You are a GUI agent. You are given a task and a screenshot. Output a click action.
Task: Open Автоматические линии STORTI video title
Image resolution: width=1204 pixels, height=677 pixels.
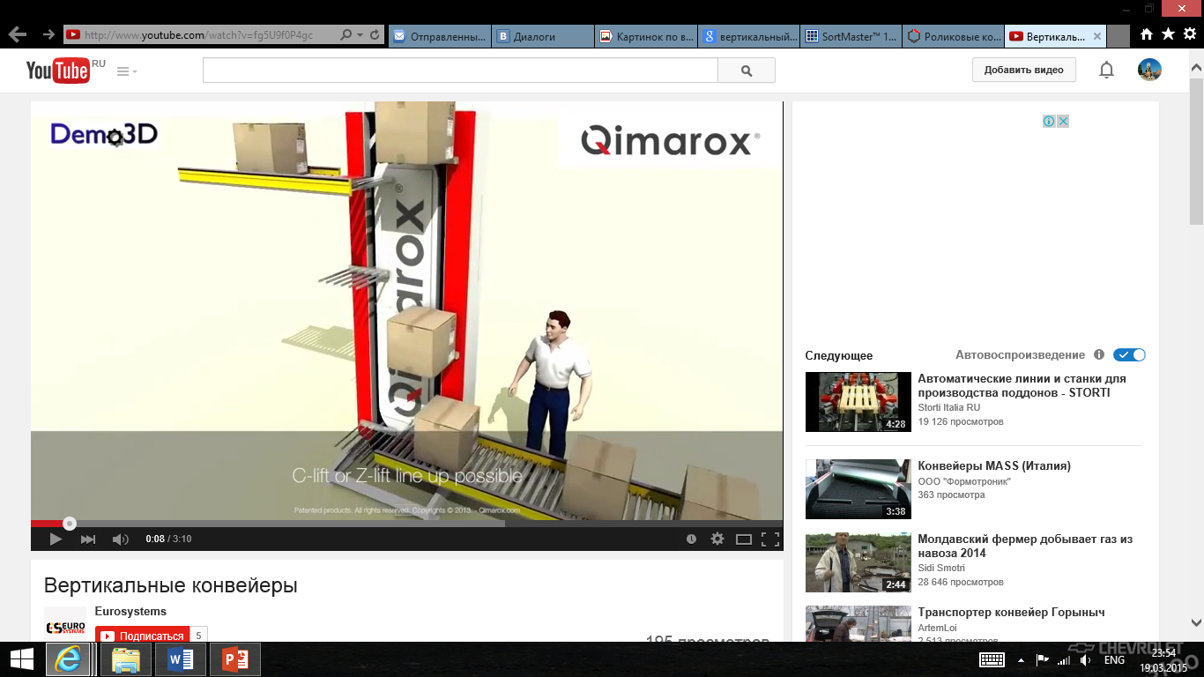pos(1022,385)
